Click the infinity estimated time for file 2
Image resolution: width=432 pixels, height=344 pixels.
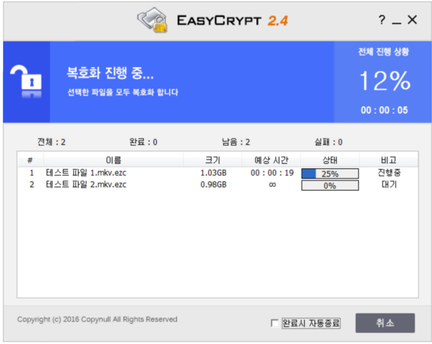point(272,185)
